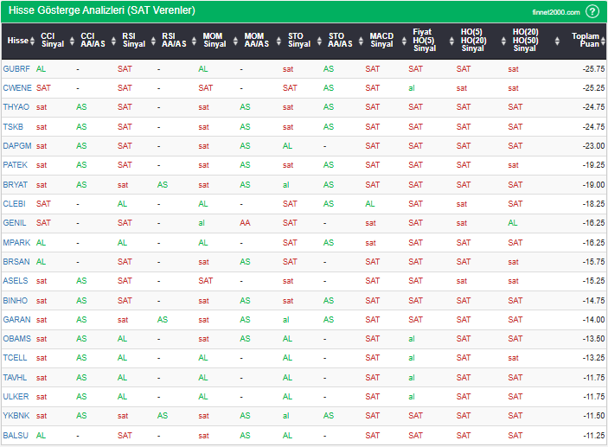Sort table by Hisse column arrows
608x447 pixels.
pyautogui.click(x=33, y=41)
